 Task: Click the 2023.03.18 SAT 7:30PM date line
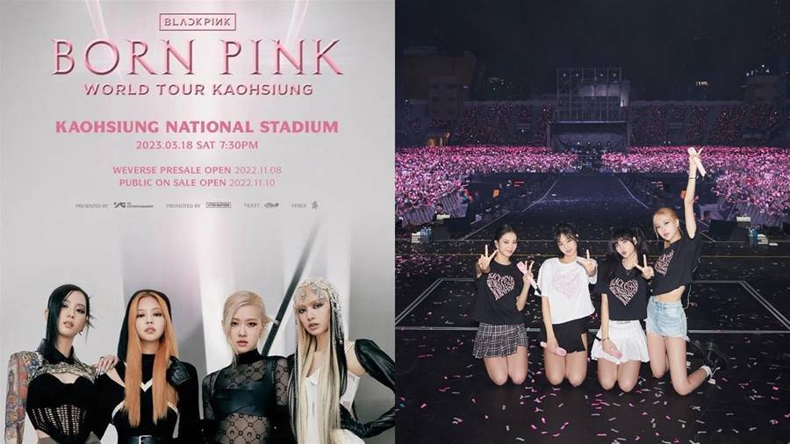click(x=197, y=145)
